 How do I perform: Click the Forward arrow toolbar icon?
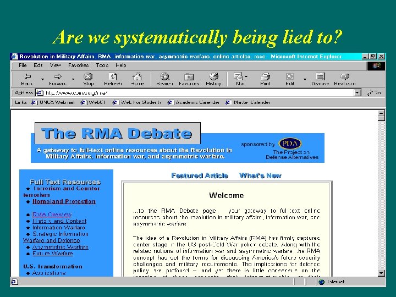click(58, 76)
